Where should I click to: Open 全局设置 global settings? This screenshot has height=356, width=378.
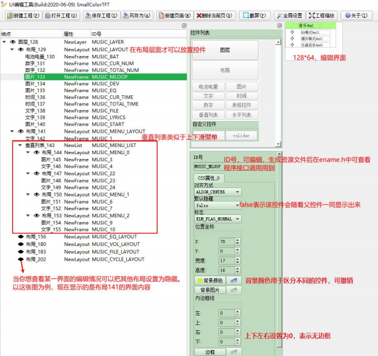[289, 15]
